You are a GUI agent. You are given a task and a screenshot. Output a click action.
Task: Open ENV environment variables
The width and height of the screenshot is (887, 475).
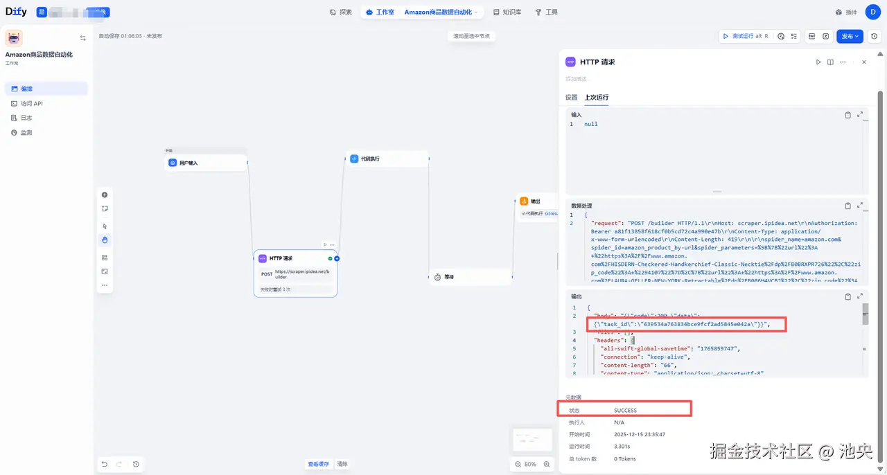click(811, 36)
